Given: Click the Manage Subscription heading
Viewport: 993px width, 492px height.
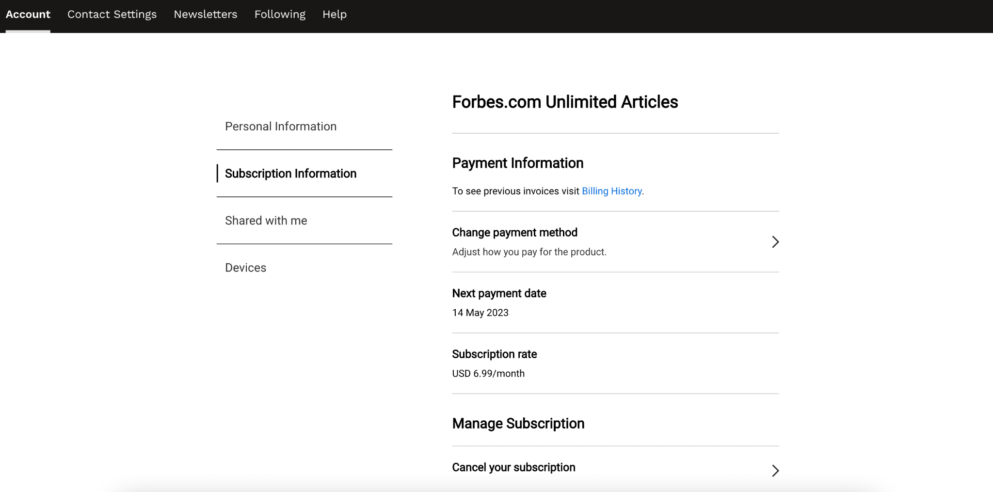Looking at the screenshot, I should click(518, 424).
